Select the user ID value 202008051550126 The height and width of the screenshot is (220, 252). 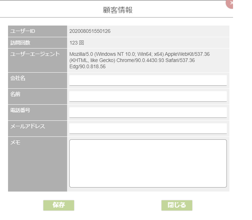(90, 31)
